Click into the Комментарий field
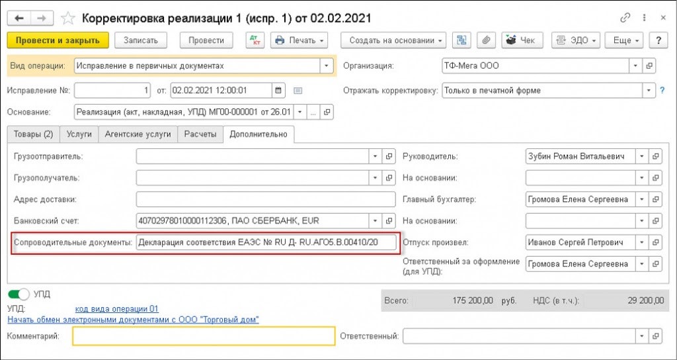 tap(204, 336)
